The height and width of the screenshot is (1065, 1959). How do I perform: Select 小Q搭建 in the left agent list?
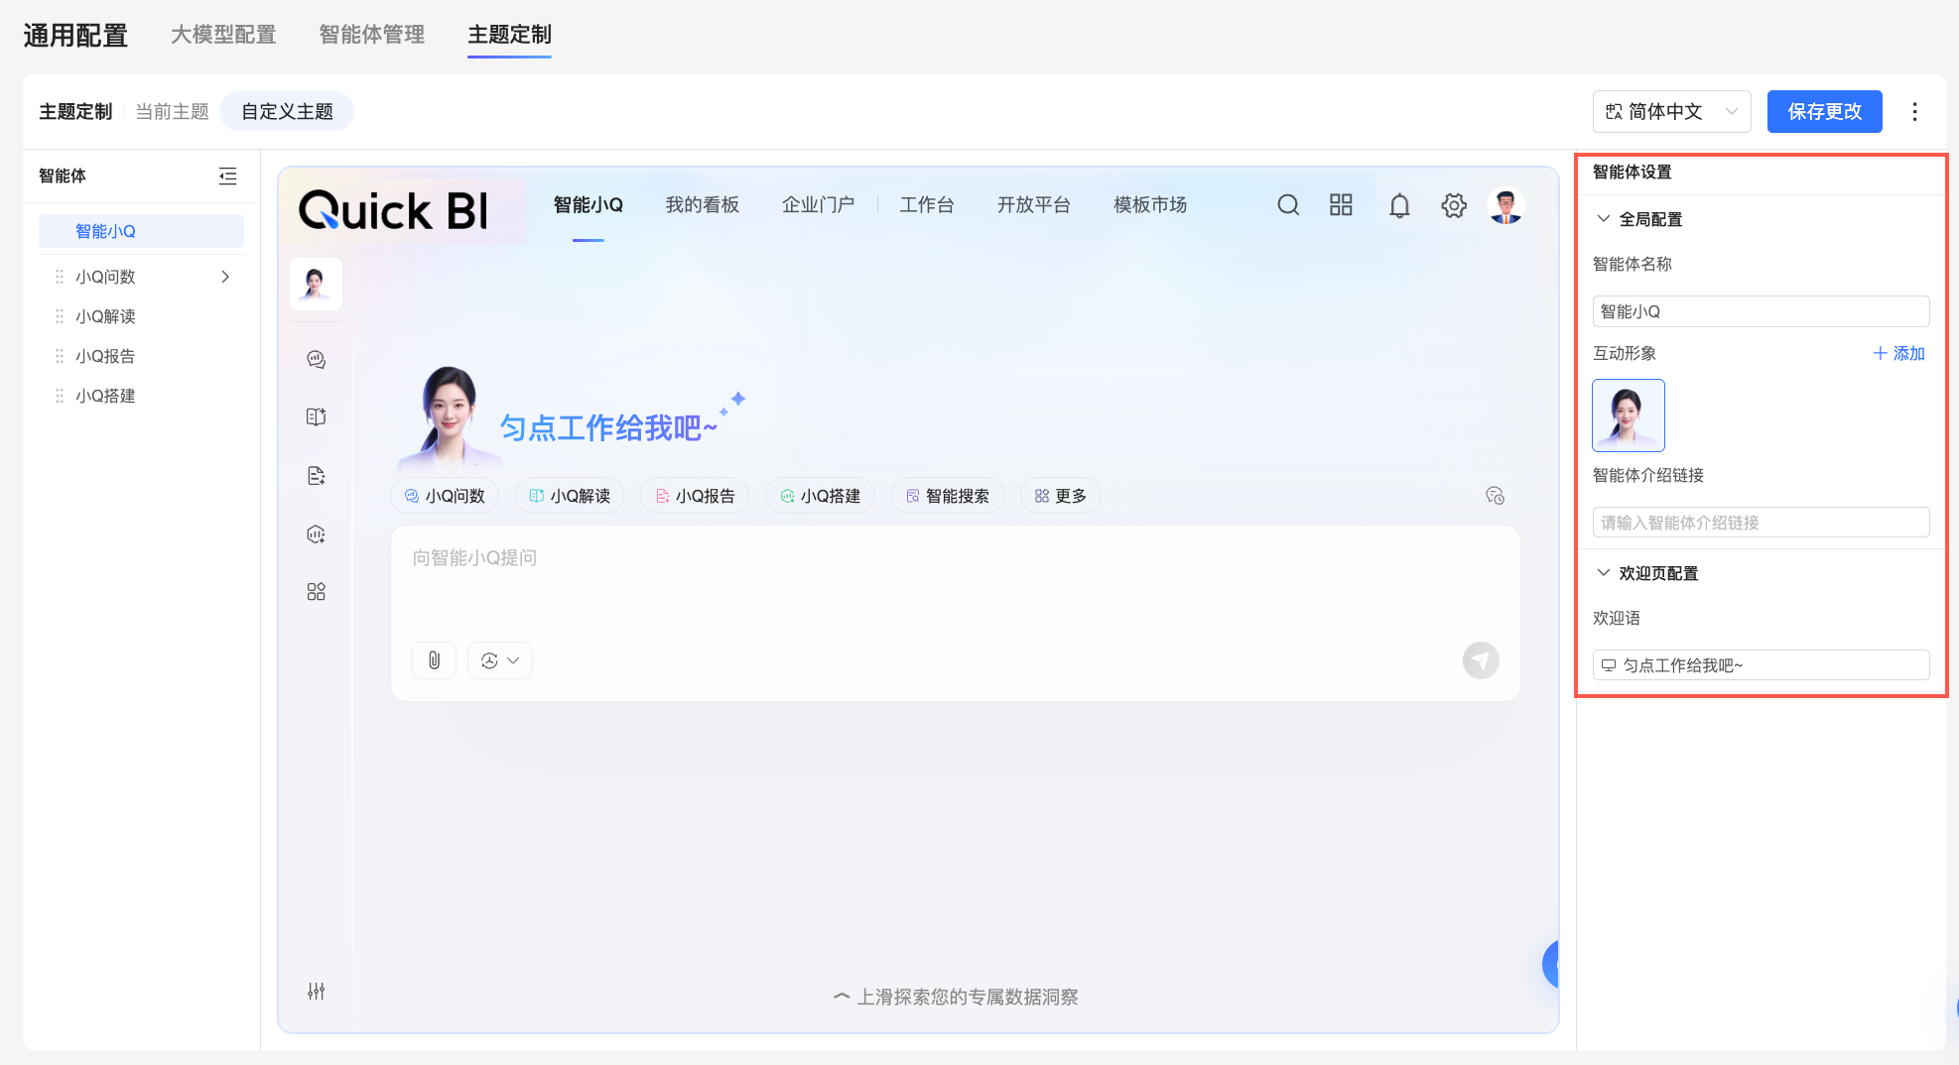(x=105, y=396)
